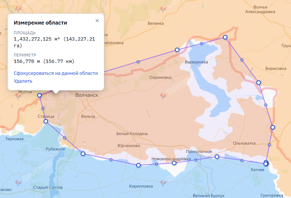Viewport: 291px width, 198px height.
Task: Select northernmost polygon vertex above Варваровка
Action: point(225,37)
